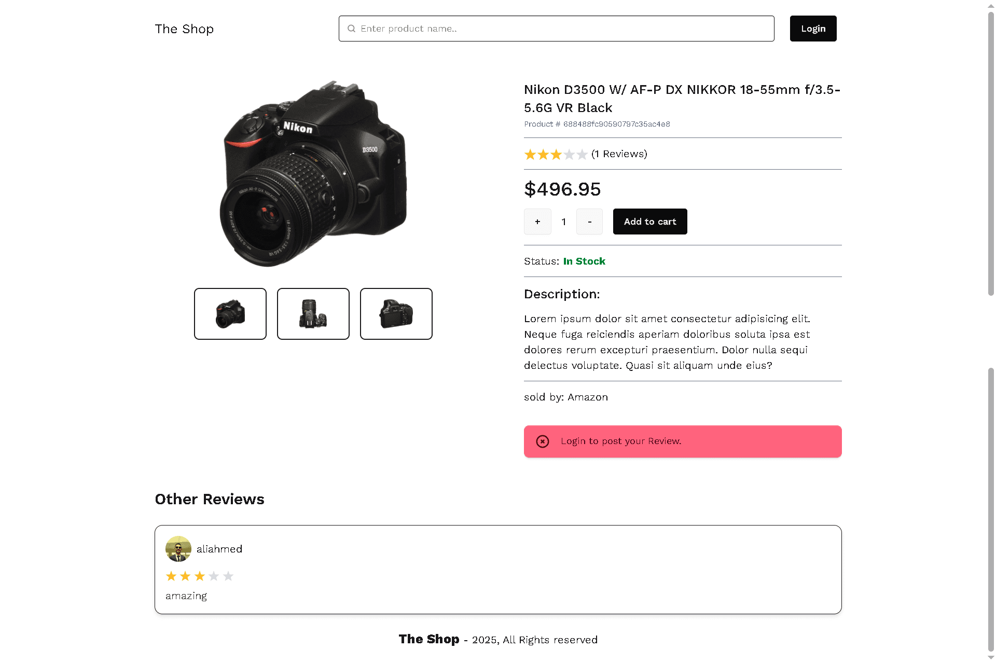Click the scrollbar down arrow

(991, 658)
